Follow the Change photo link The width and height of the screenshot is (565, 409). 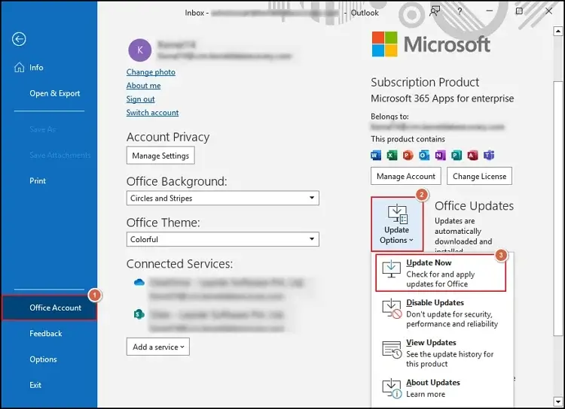pos(151,72)
